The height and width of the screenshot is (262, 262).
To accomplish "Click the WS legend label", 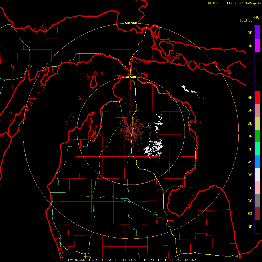I will pyautogui.click(x=250, y=162).
